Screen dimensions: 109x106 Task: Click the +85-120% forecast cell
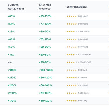pos(45,16)
